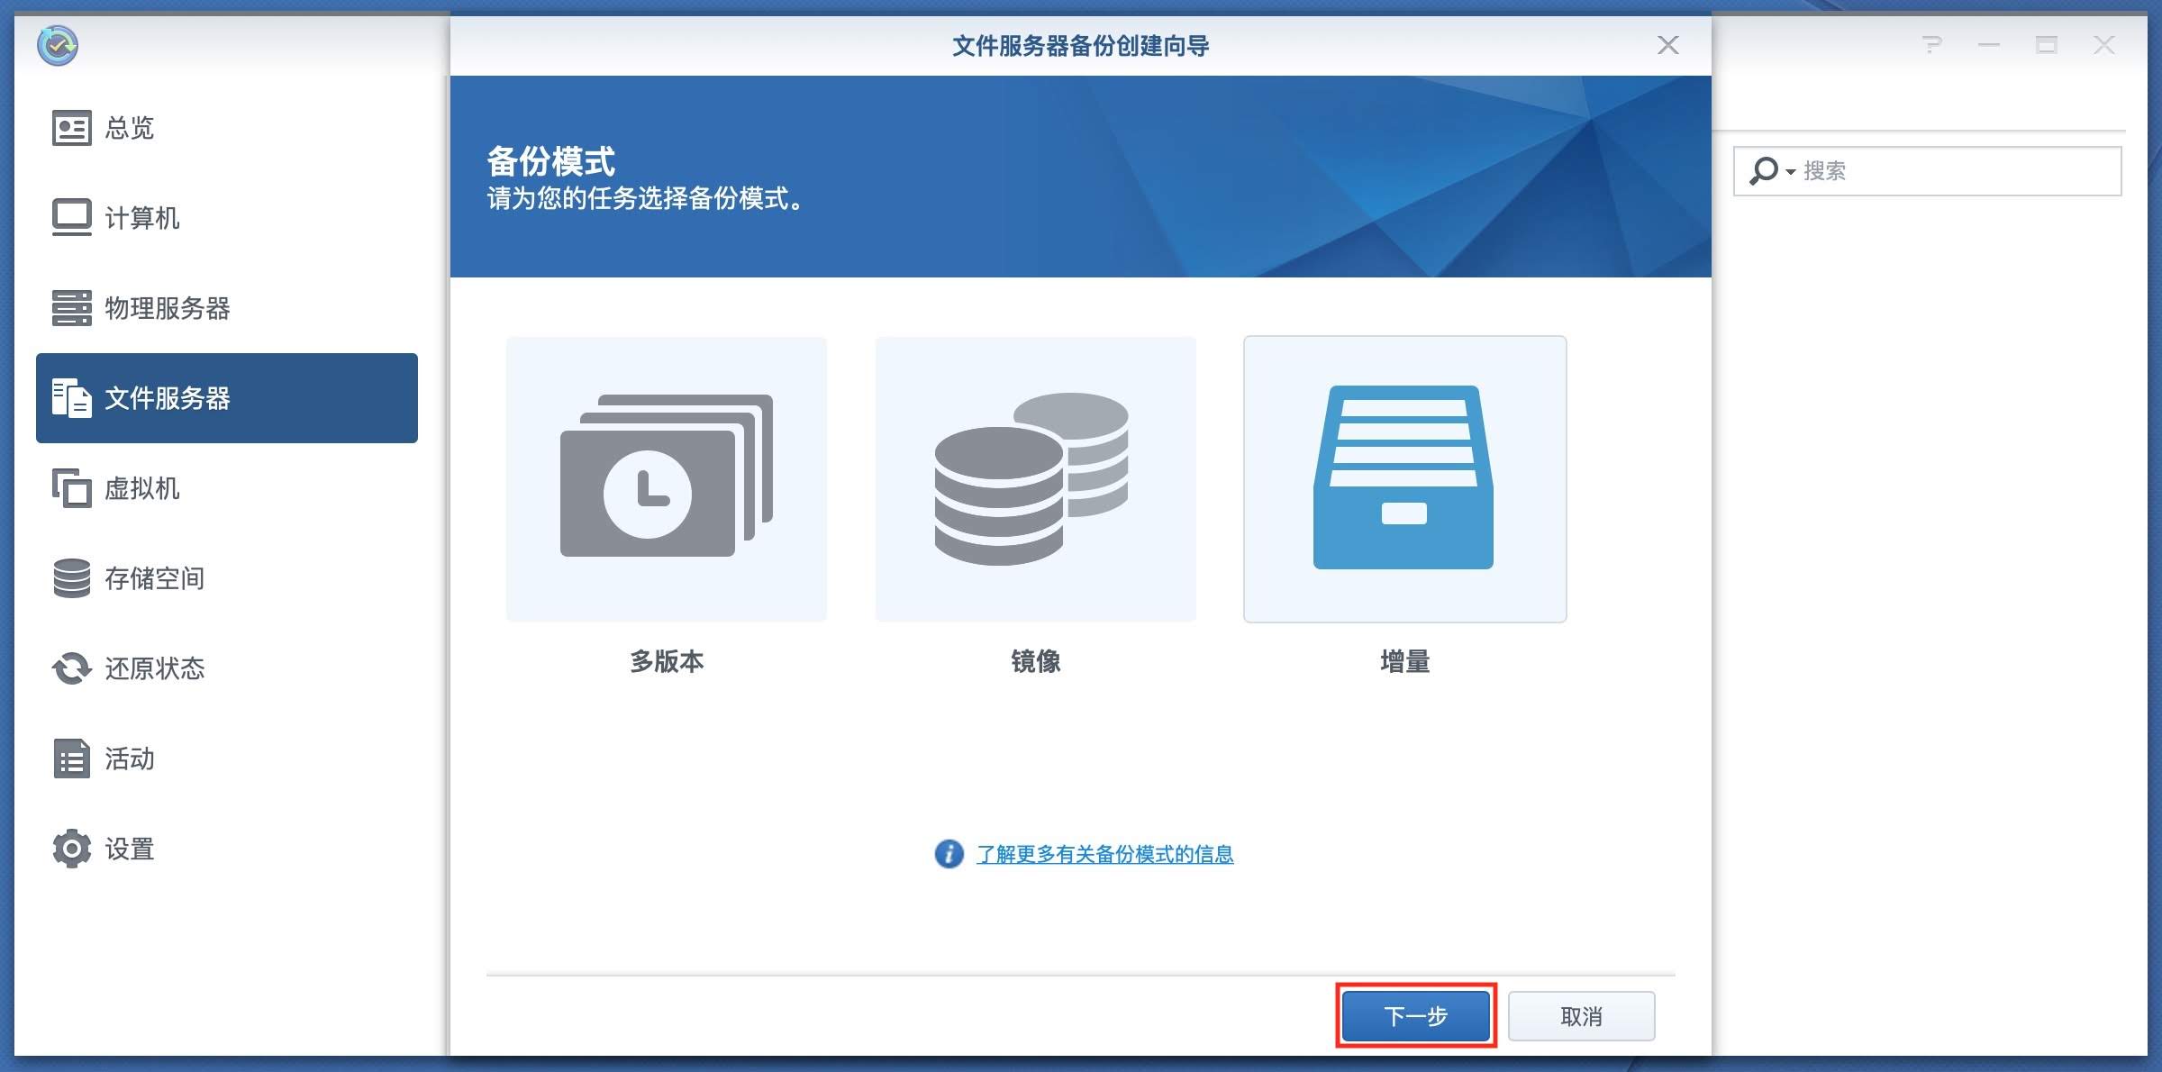Open the 总览 overview section
The height and width of the screenshot is (1072, 2162).
click(128, 128)
